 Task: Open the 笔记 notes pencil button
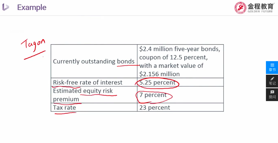click(272, 81)
